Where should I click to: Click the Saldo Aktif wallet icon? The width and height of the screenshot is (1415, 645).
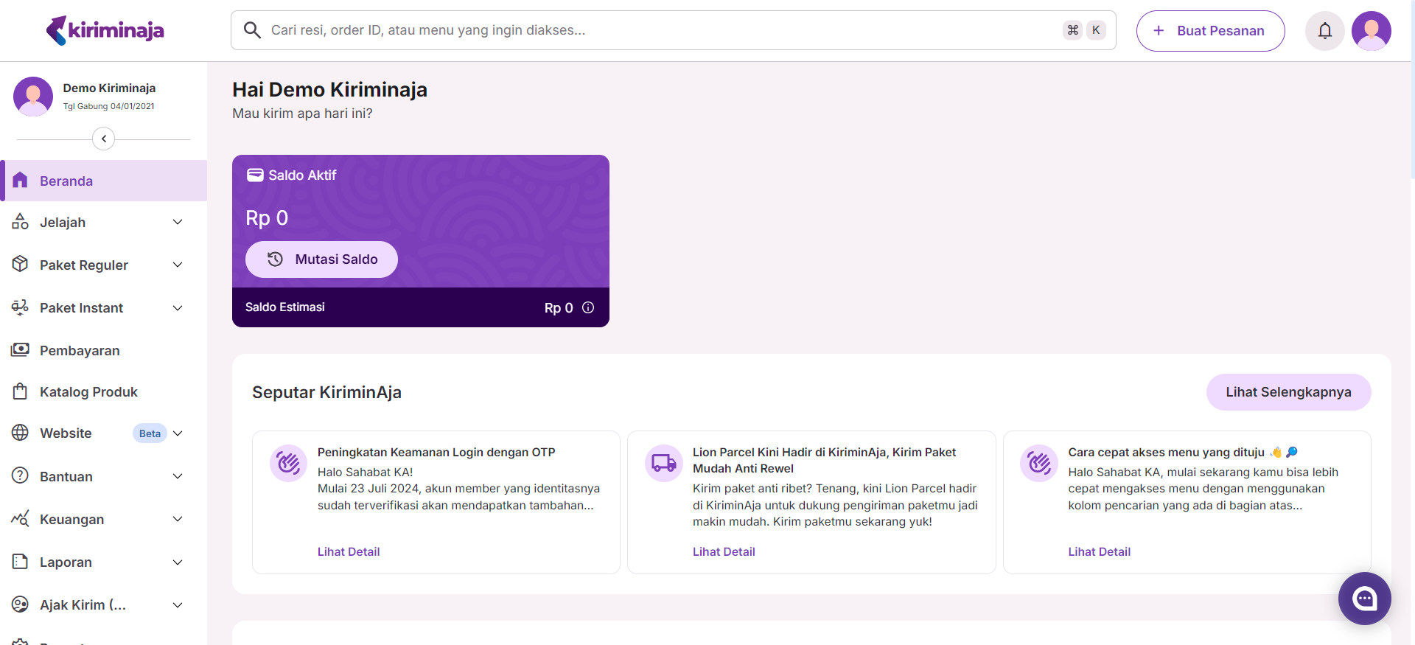(255, 175)
